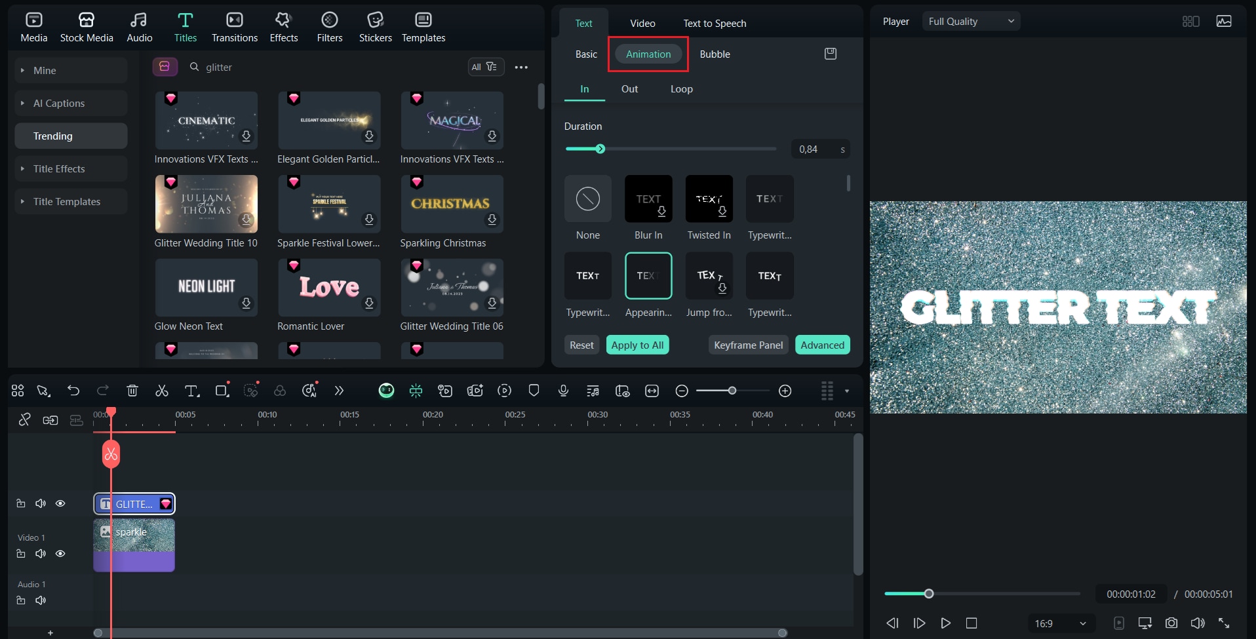Open the Full Quality dropdown
The image size is (1256, 639).
click(x=971, y=21)
